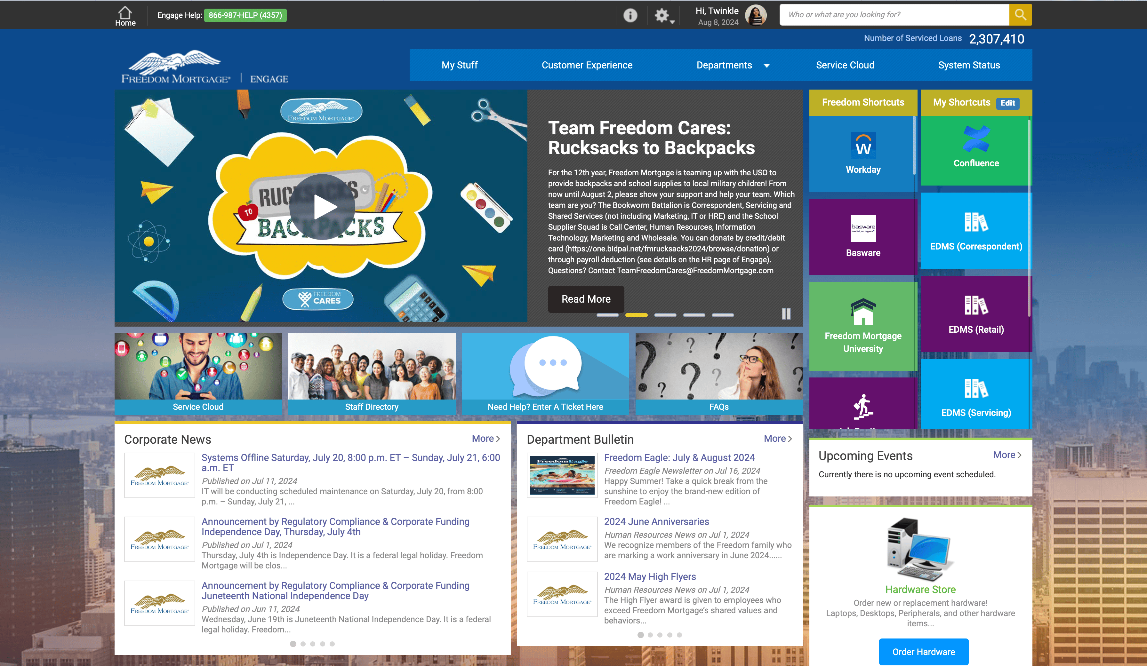Open the FAQs tile
1147x666 pixels.
pyautogui.click(x=719, y=374)
